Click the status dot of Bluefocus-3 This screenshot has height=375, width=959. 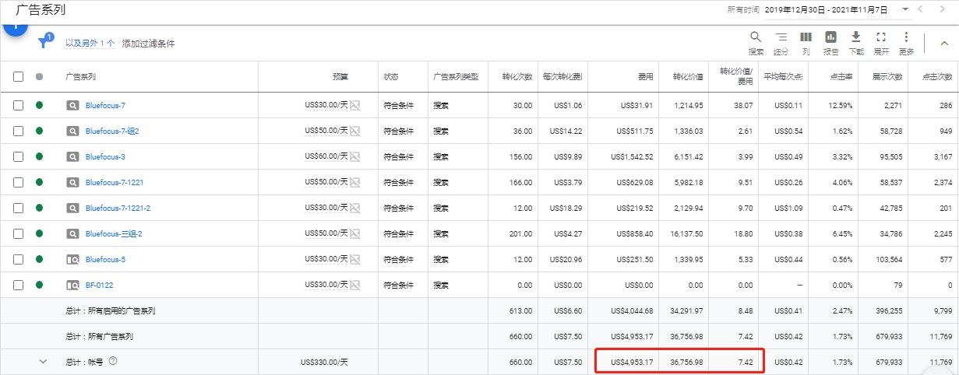point(39,156)
